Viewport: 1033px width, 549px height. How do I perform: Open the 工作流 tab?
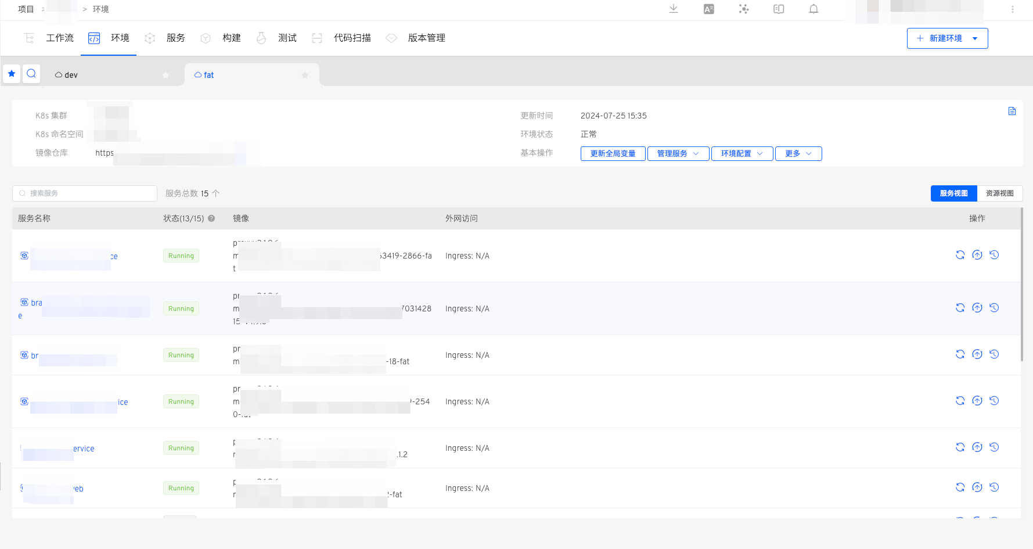pyautogui.click(x=49, y=38)
